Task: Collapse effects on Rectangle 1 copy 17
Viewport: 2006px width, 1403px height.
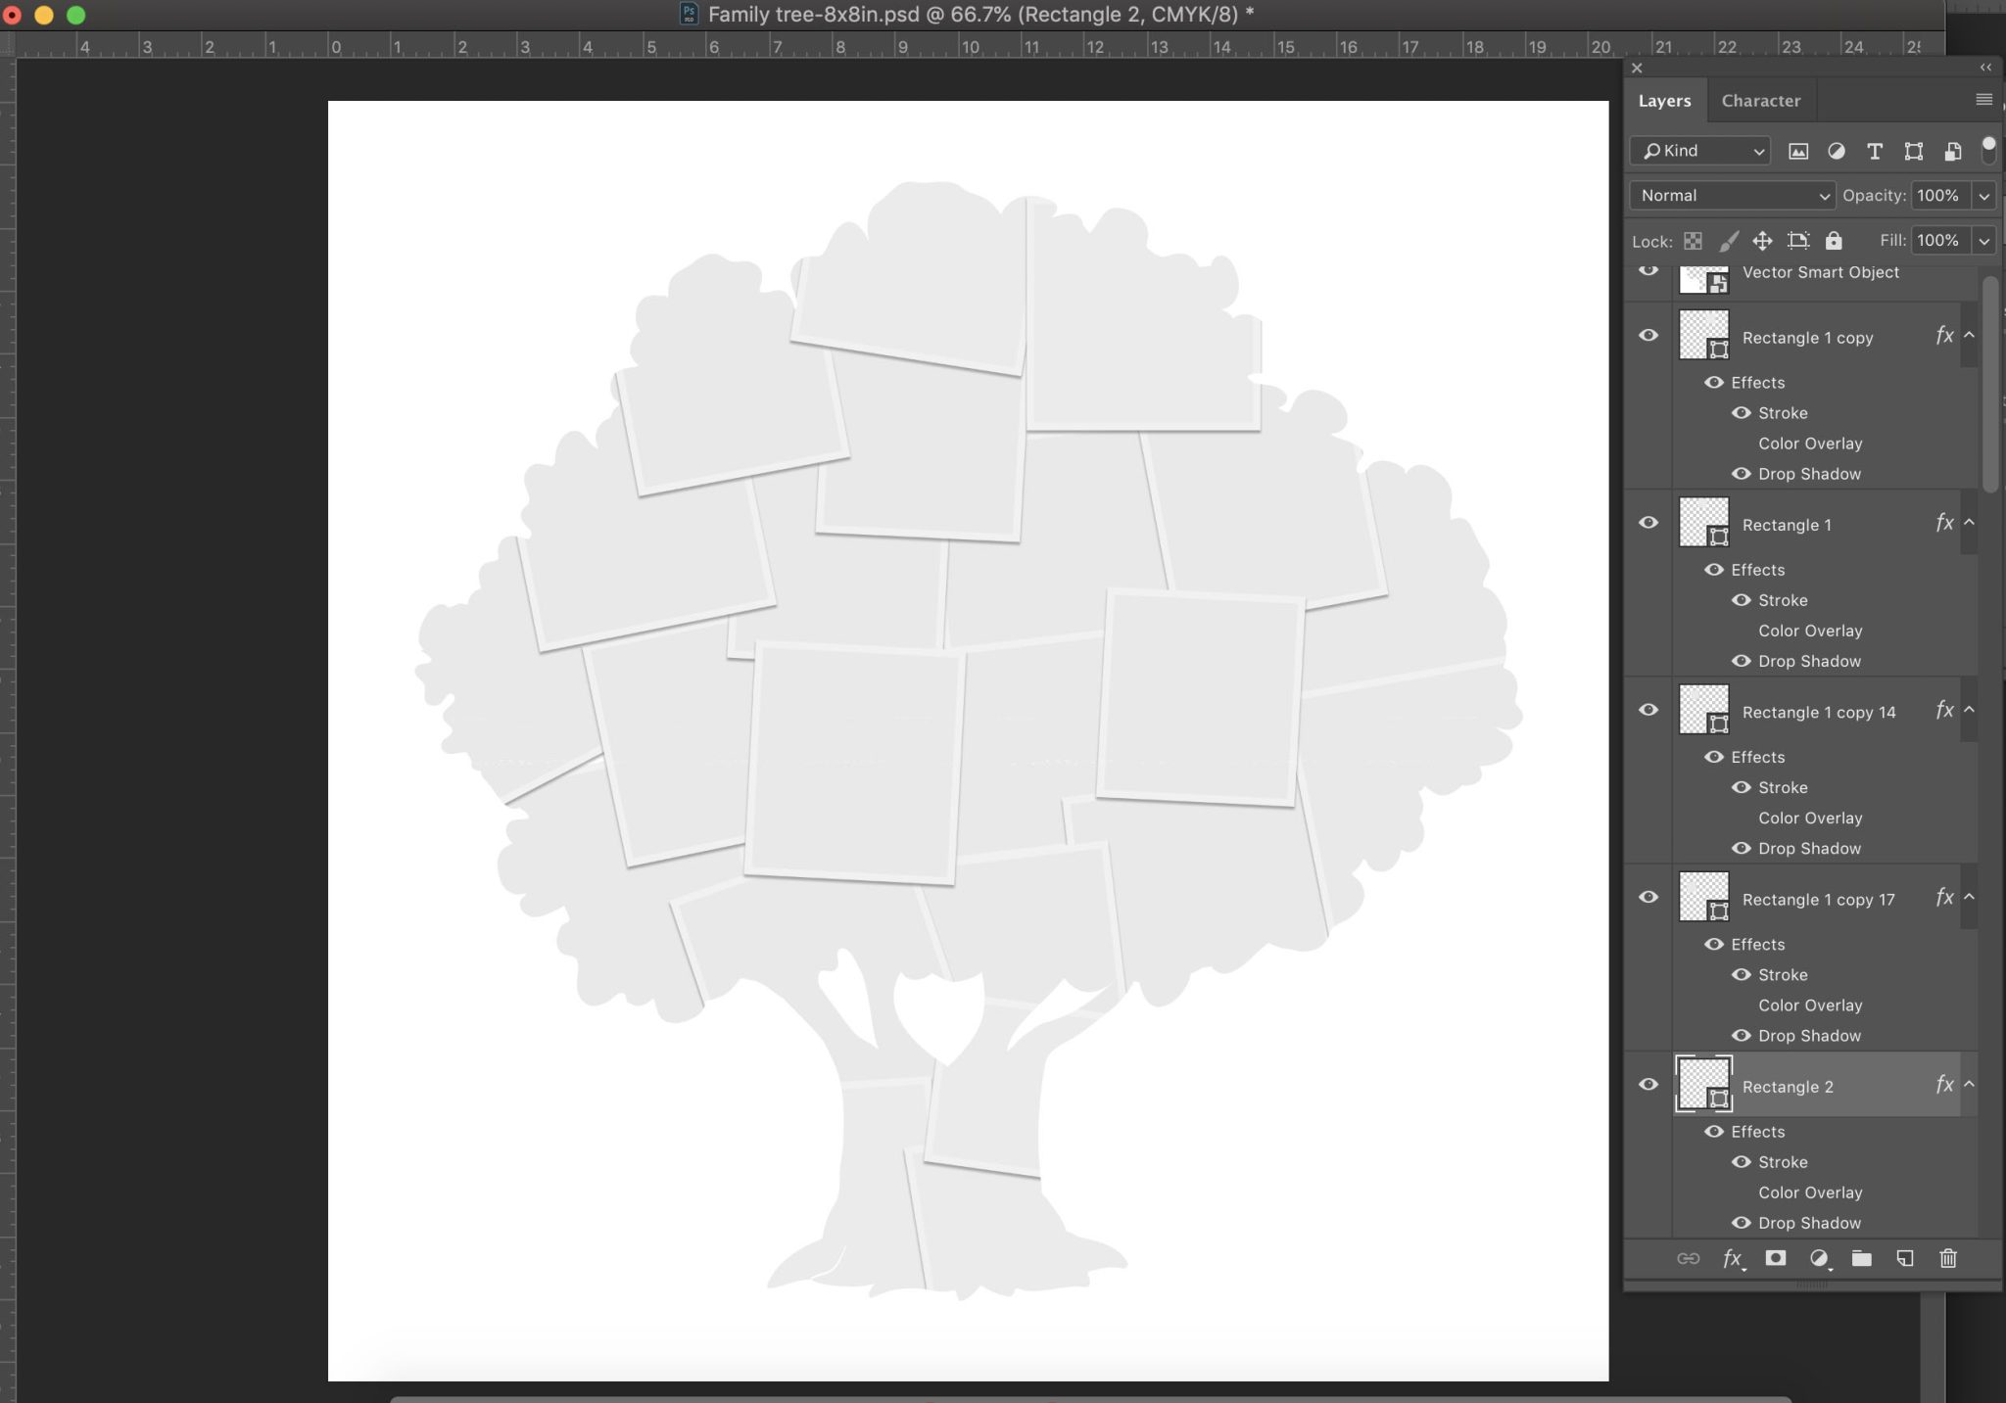Action: (x=1969, y=897)
